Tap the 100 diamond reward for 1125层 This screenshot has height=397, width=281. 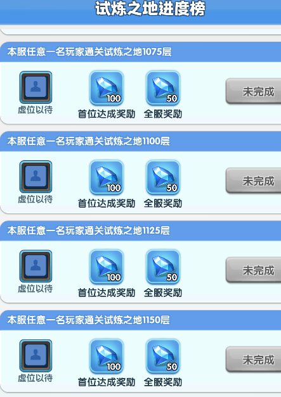(x=107, y=267)
